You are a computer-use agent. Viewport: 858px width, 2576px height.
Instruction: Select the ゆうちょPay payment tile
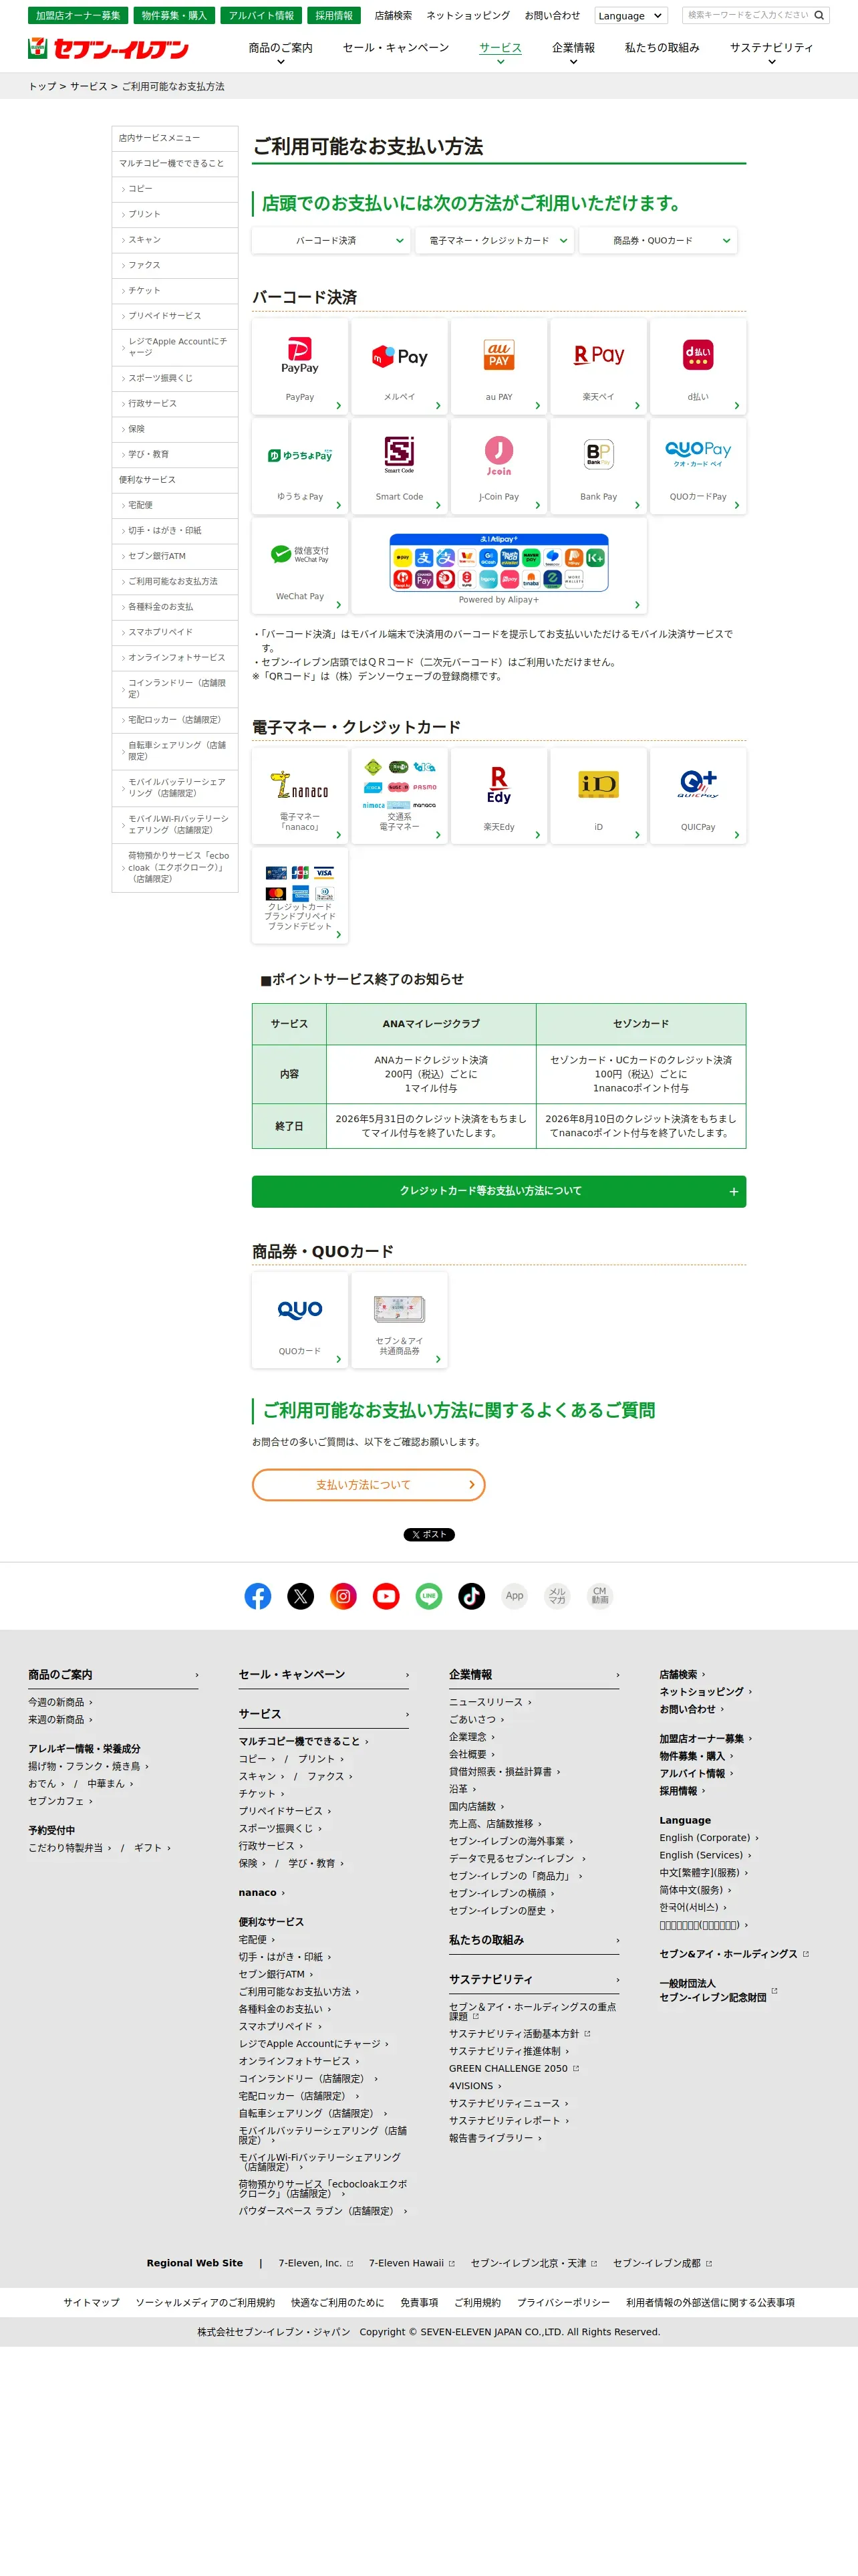299,466
